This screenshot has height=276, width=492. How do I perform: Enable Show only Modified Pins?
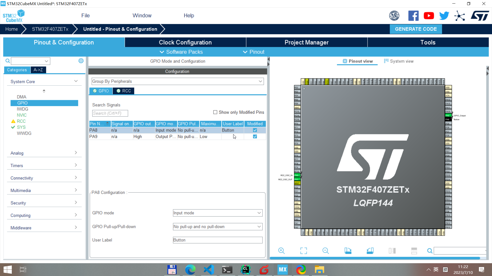215,112
